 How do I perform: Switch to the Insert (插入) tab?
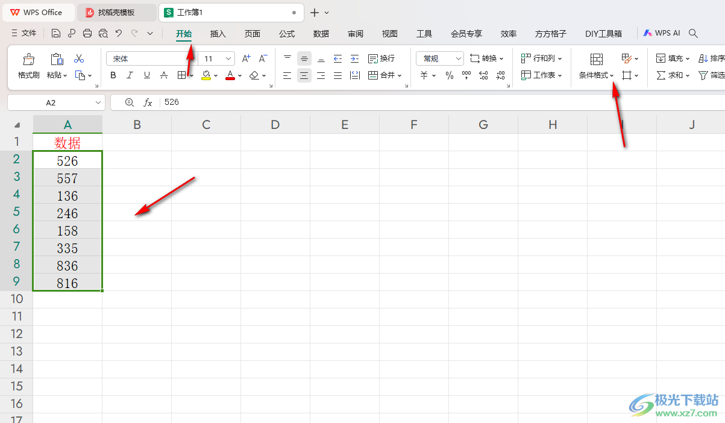click(x=218, y=34)
